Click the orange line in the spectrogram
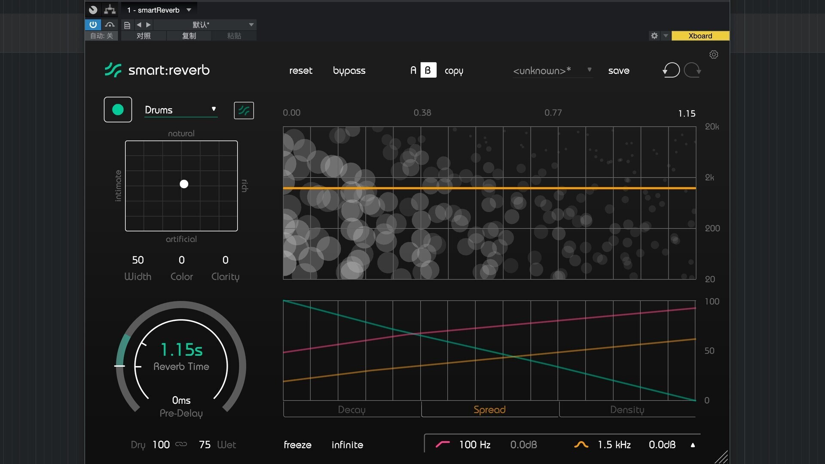Image resolution: width=825 pixels, height=464 pixels. point(489,188)
